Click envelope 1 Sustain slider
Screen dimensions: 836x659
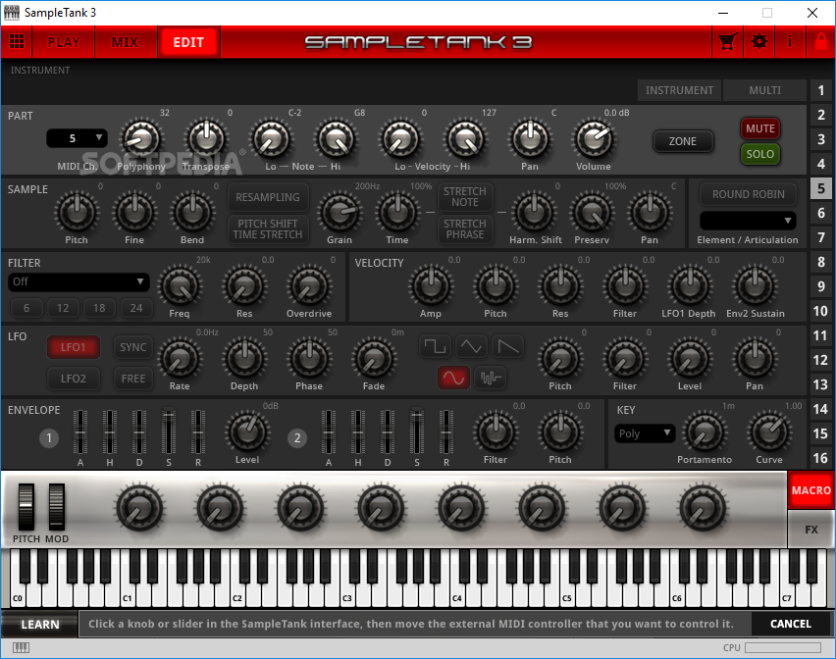(x=169, y=431)
